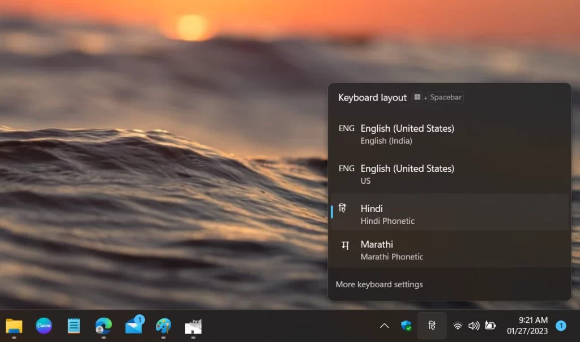Open the Mail app with notification badge

pyautogui.click(x=134, y=325)
